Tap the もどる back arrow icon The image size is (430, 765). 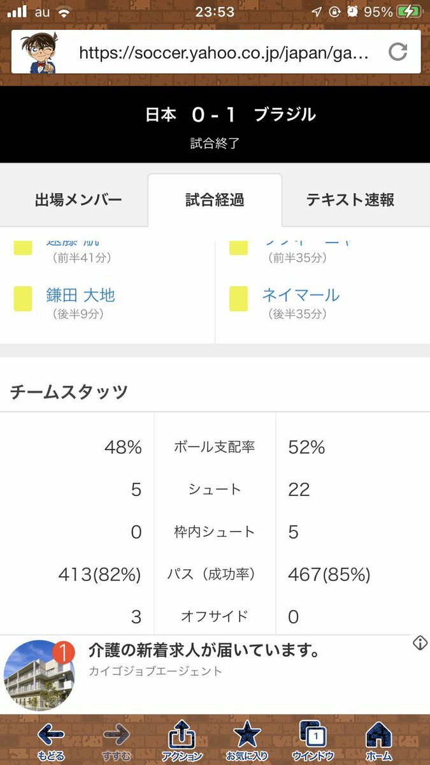click(x=51, y=736)
